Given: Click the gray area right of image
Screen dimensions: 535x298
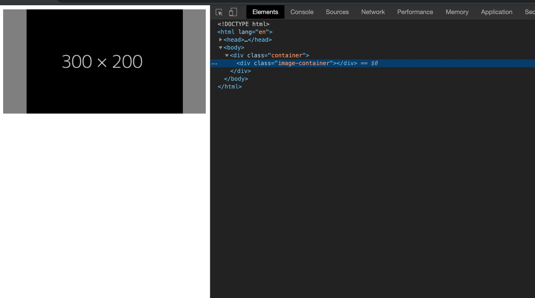Looking at the screenshot, I should [x=194, y=61].
